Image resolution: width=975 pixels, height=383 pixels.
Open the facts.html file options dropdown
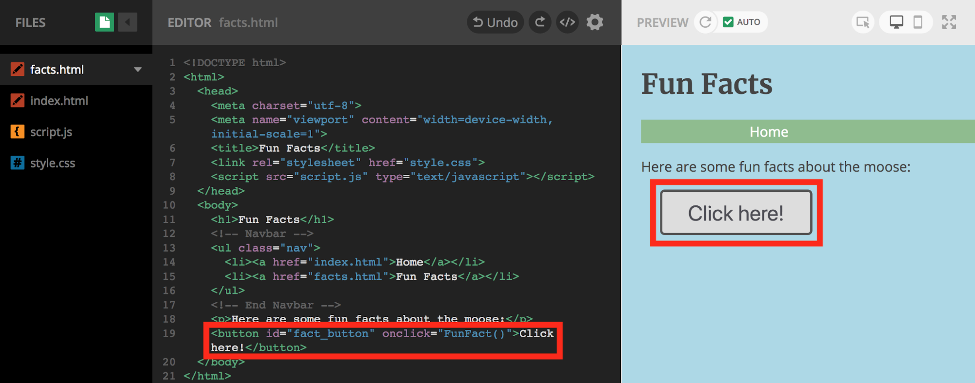[138, 70]
